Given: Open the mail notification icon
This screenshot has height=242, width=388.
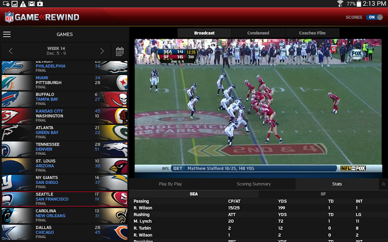Looking at the screenshot, I should [x=32, y=4].
